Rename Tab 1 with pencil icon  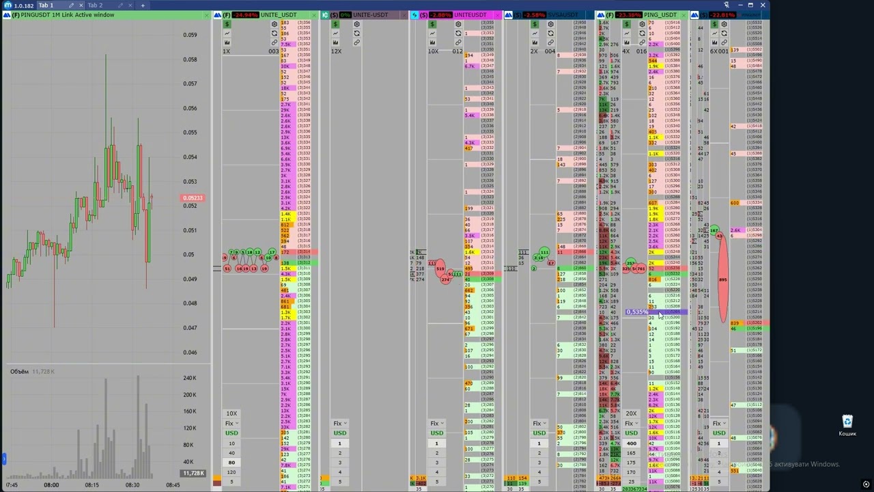click(71, 5)
